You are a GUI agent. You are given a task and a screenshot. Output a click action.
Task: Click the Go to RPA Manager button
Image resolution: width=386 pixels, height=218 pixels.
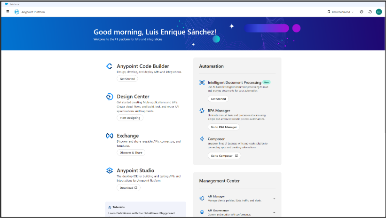click(223, 127)
